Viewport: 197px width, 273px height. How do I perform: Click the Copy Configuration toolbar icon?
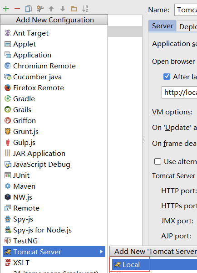(x=29, y=9)
